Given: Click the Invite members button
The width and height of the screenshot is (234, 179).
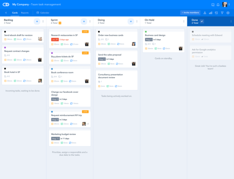Looking at the screenshot, I should pos(190,13).
